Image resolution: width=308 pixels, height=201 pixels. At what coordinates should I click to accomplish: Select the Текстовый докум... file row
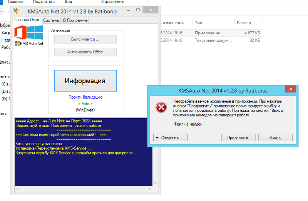pos(210,40)
